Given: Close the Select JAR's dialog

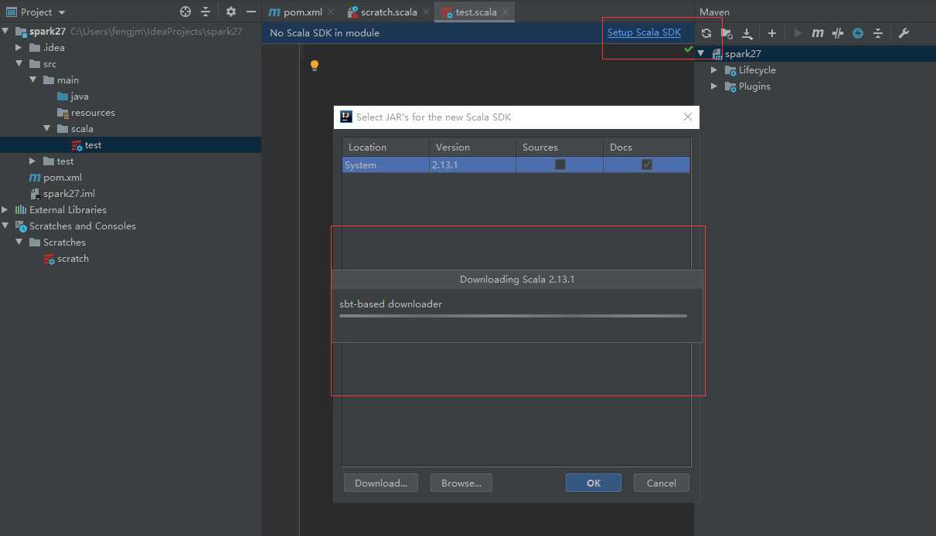Looking at the screenshot, I should pos(688,117).
